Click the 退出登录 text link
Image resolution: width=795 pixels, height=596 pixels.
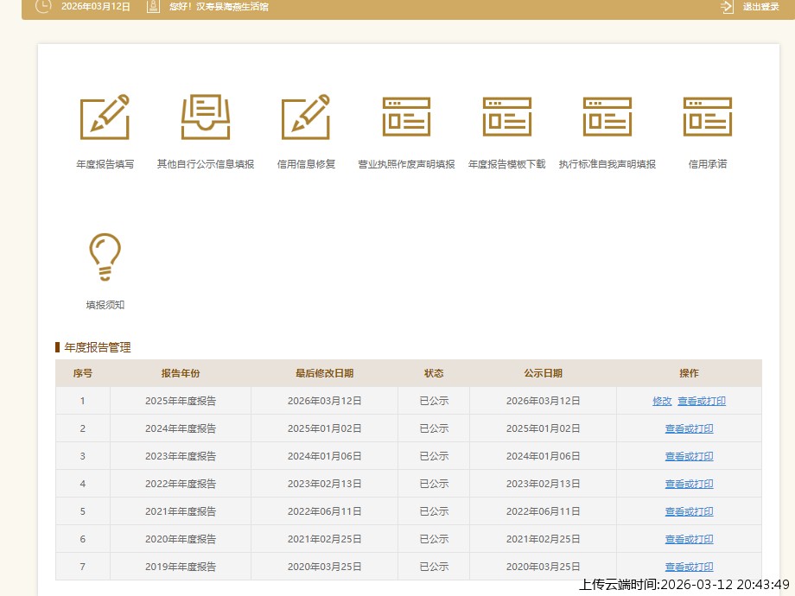pyautogui.click(x=760, y=7)
